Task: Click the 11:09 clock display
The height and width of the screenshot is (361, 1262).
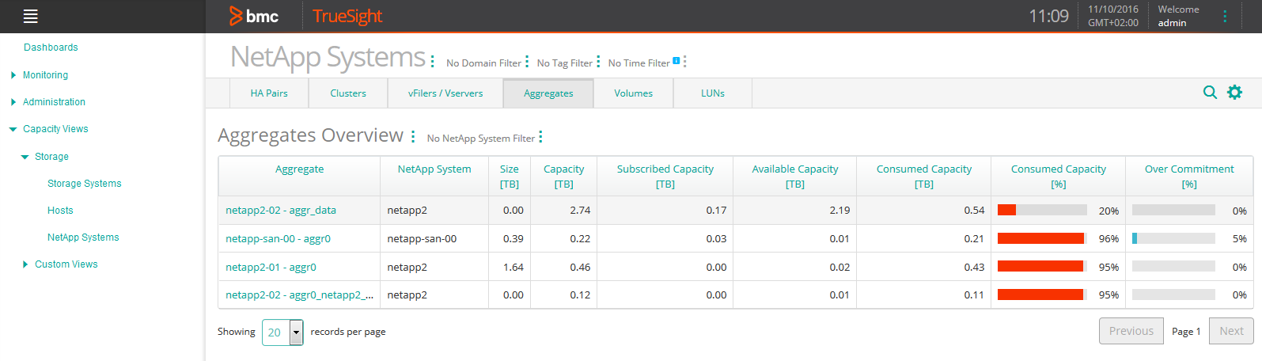Action: click(1048, 16)
